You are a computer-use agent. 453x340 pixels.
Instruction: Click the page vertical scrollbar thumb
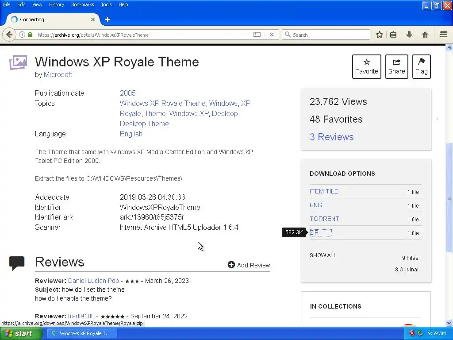449,198
